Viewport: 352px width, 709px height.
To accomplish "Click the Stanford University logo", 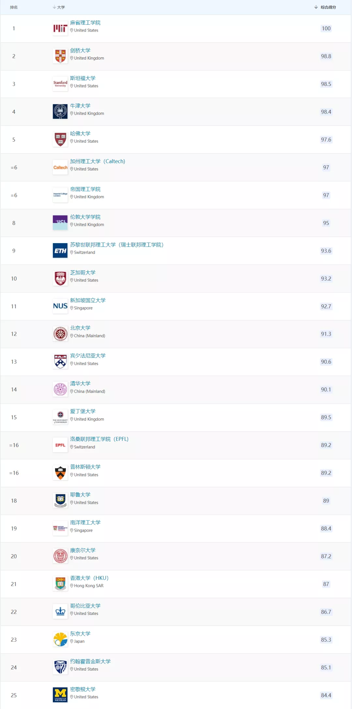I will pyautogui.click(x=60, y=84).
